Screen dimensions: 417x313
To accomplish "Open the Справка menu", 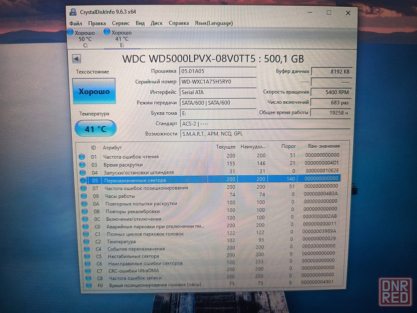I will pyautogui.click(x=179, y=23).
